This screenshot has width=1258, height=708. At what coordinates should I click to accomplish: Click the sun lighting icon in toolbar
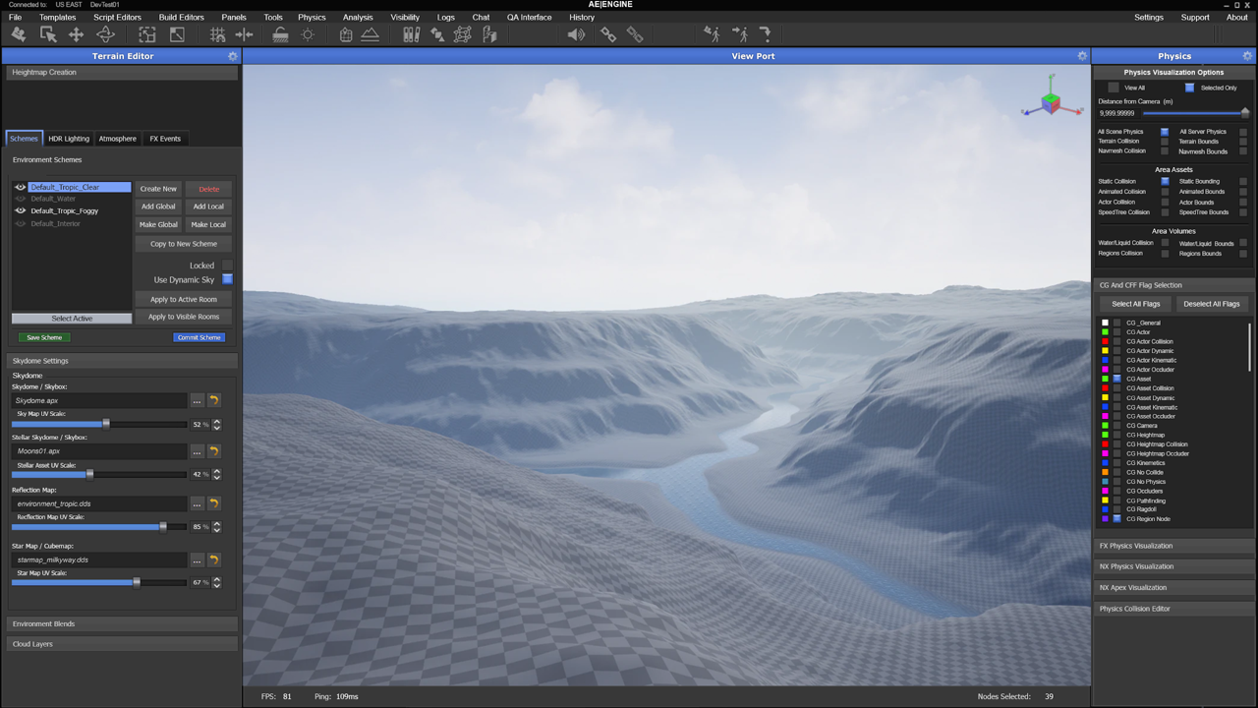[x=308, y=34]
